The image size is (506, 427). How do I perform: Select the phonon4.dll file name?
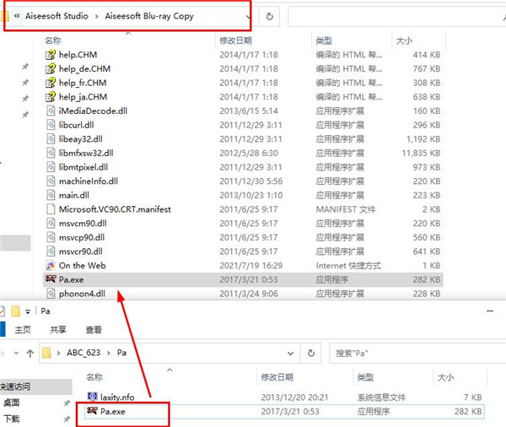pyautogui.click(x=82, y=294)
